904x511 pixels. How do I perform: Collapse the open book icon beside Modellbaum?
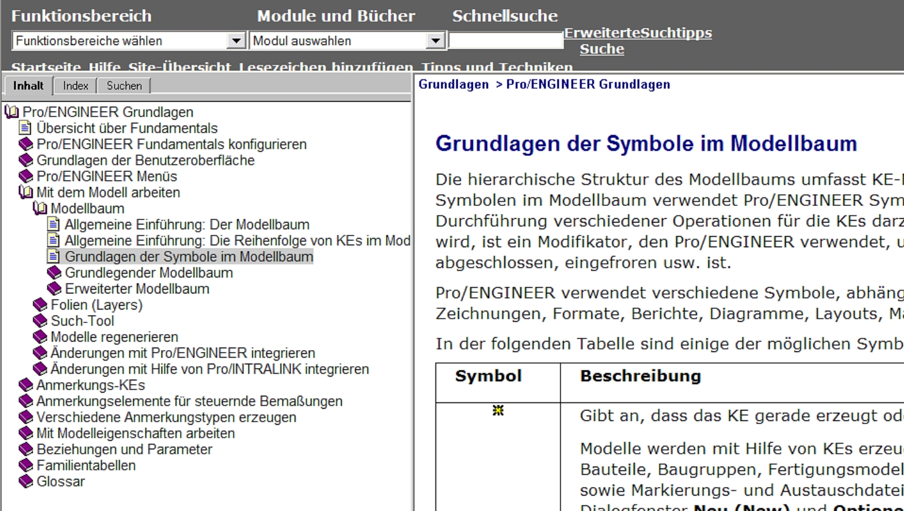[x=40, y=208]
